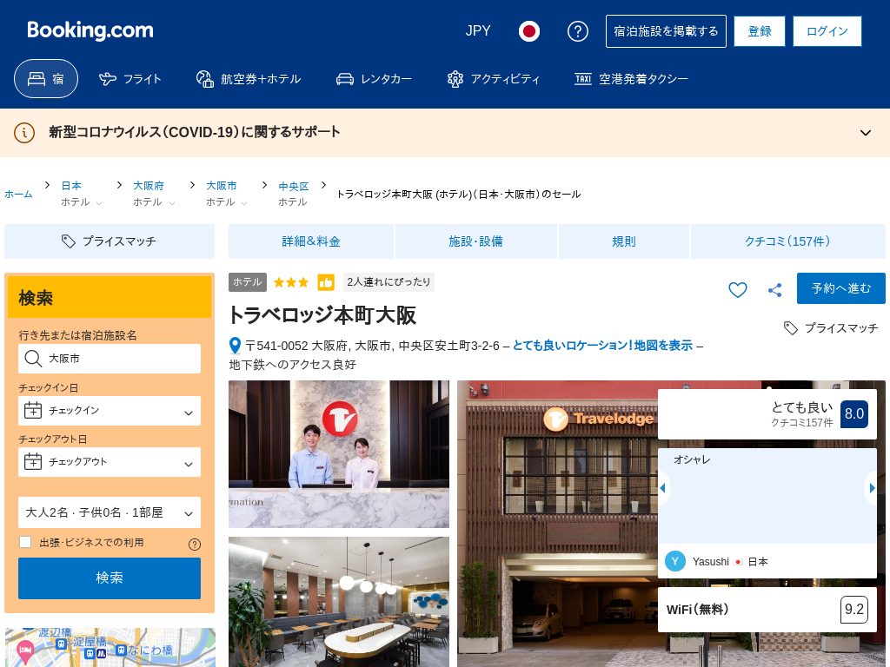Click the checkout calendar icon
This screenshot has height=667, width=890.
(33, 462)
